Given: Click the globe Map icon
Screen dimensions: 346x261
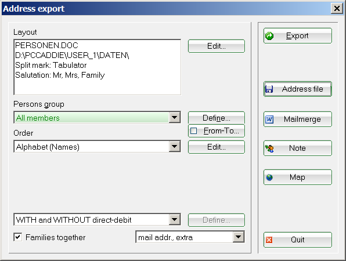Looking at the screenshot, I should click(269, 177).
